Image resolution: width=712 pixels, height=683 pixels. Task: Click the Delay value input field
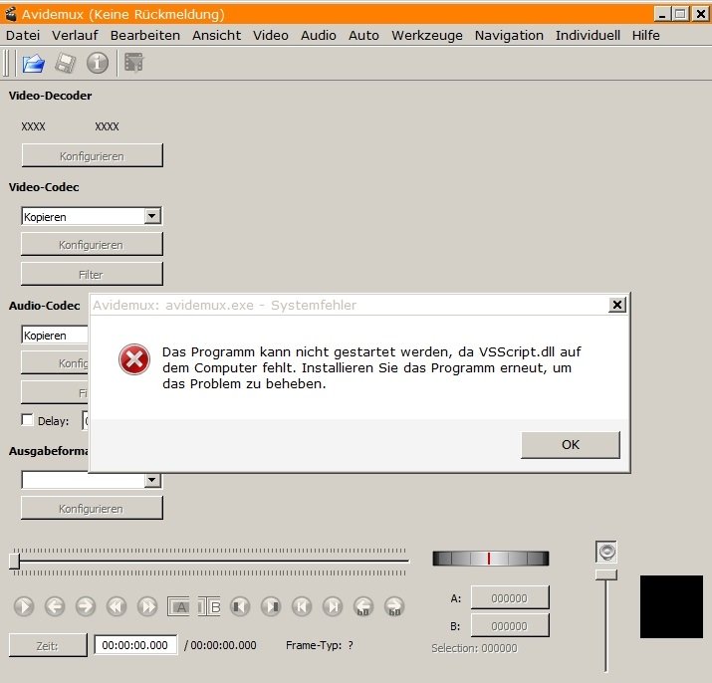coord(86,420)
